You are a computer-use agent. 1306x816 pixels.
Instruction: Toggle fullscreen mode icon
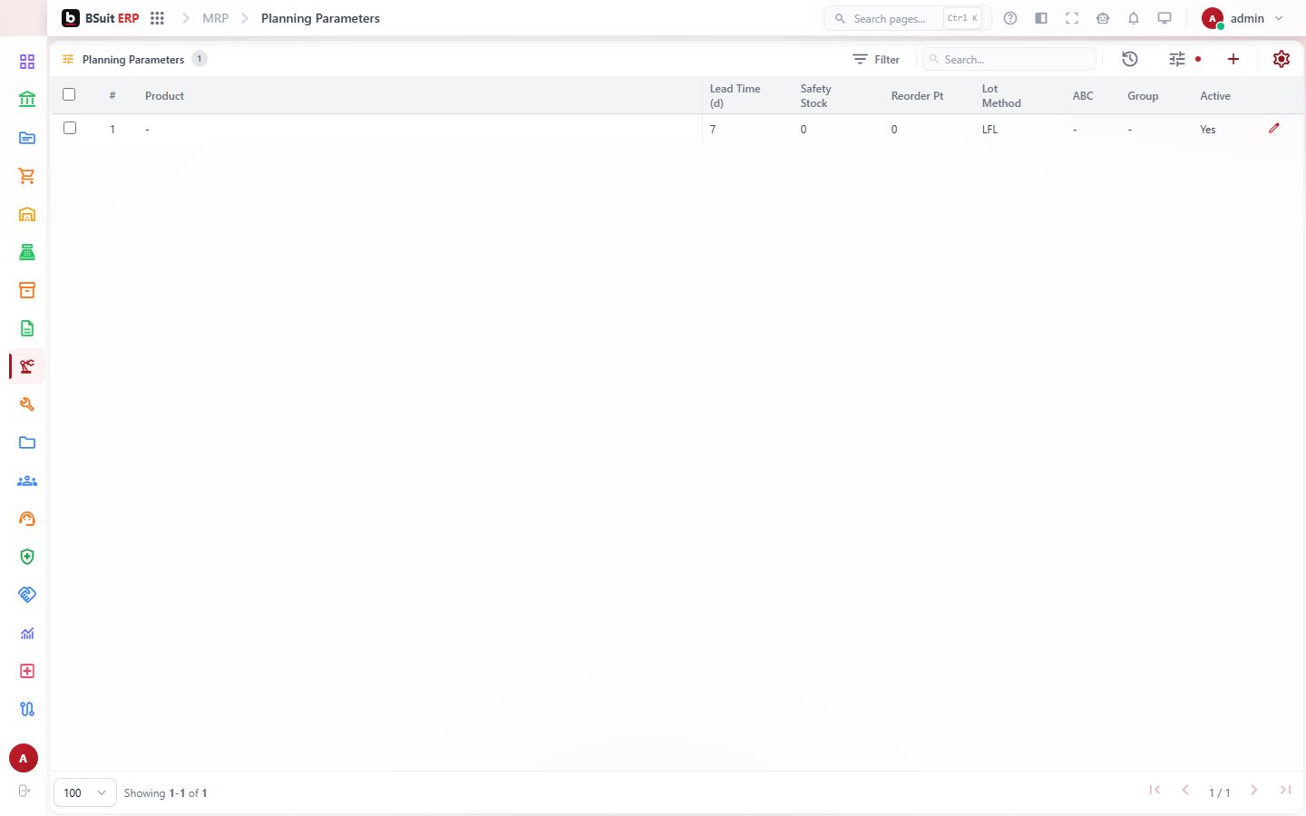pos(1072,18)
